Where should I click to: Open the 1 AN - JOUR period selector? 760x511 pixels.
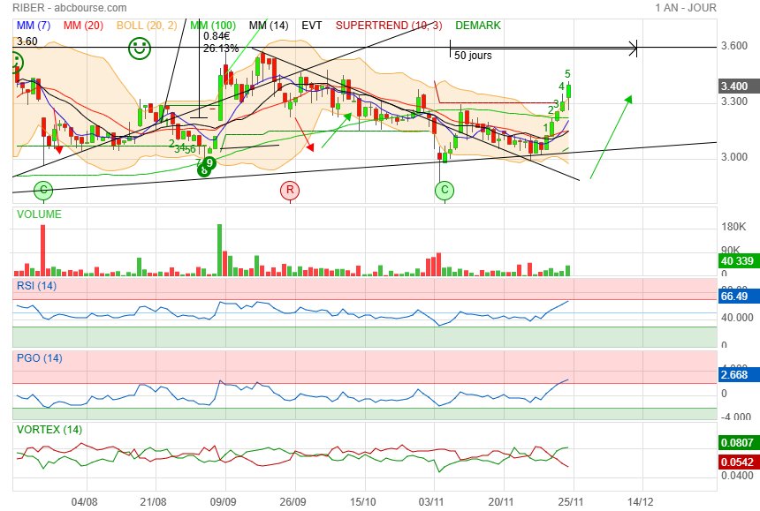coord(686,7)
